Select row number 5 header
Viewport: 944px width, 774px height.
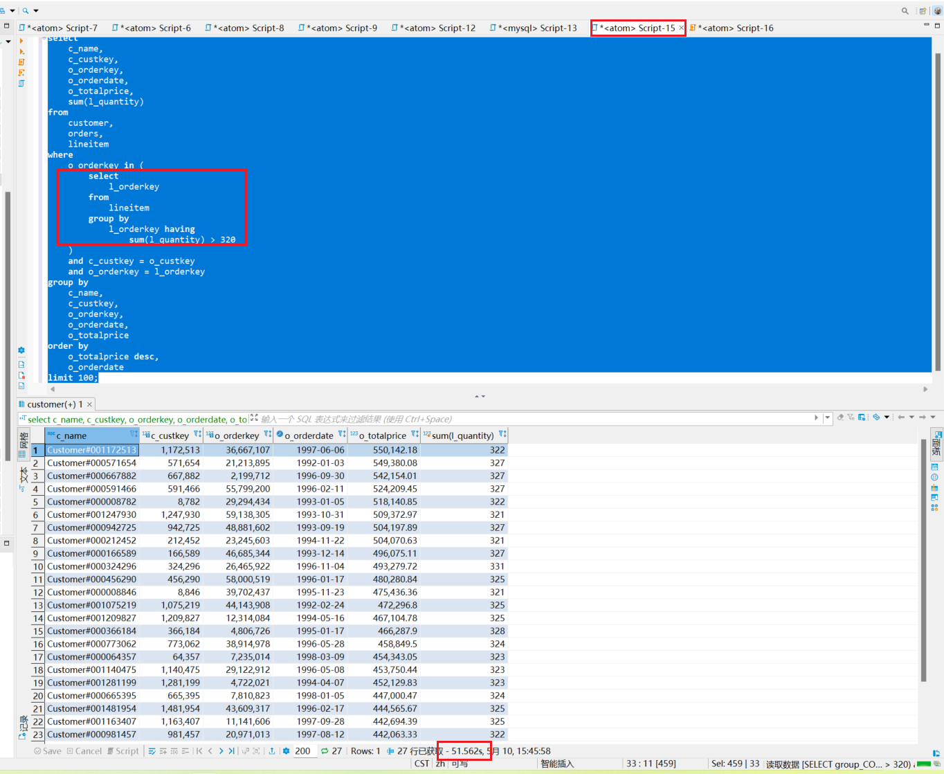click(37, 502)
